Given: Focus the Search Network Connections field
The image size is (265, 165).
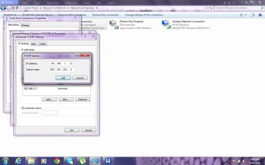Looking at the screenshot, I should [237, 8].
